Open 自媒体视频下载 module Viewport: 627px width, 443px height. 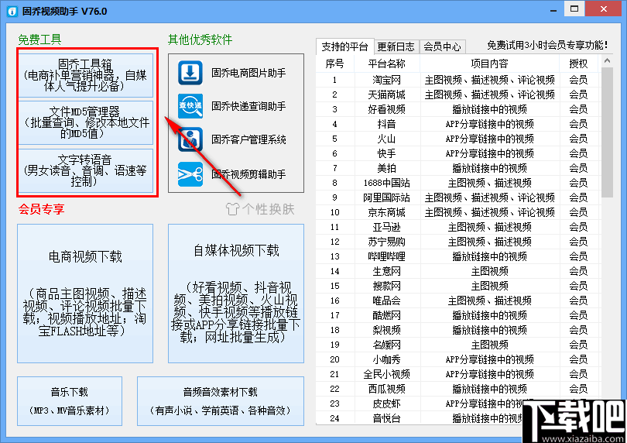236,294
